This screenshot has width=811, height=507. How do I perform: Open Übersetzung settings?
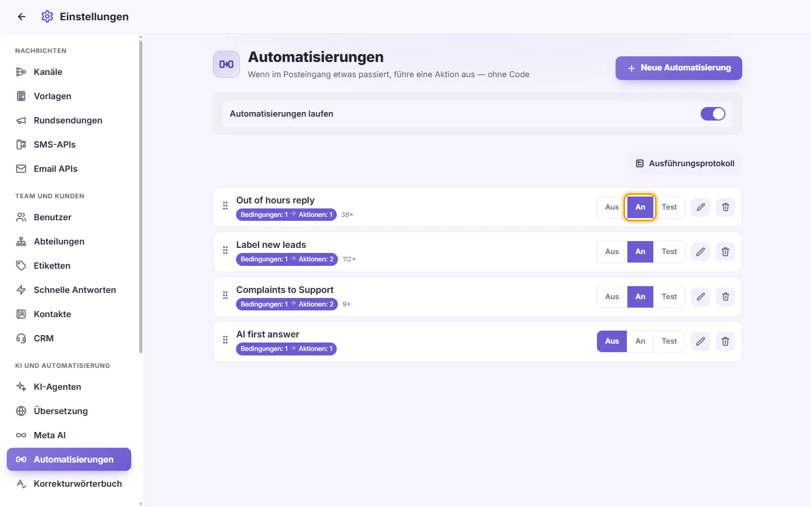click(69, 411)
